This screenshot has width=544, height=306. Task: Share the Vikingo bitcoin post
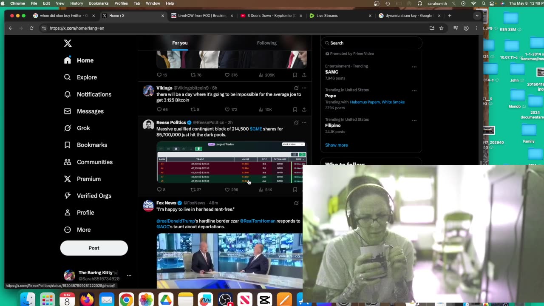click(x=304, y=110)
